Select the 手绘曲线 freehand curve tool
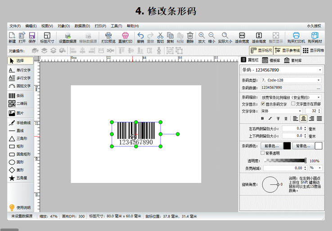This screenshot has height=231, width=332. pos(20,123)
